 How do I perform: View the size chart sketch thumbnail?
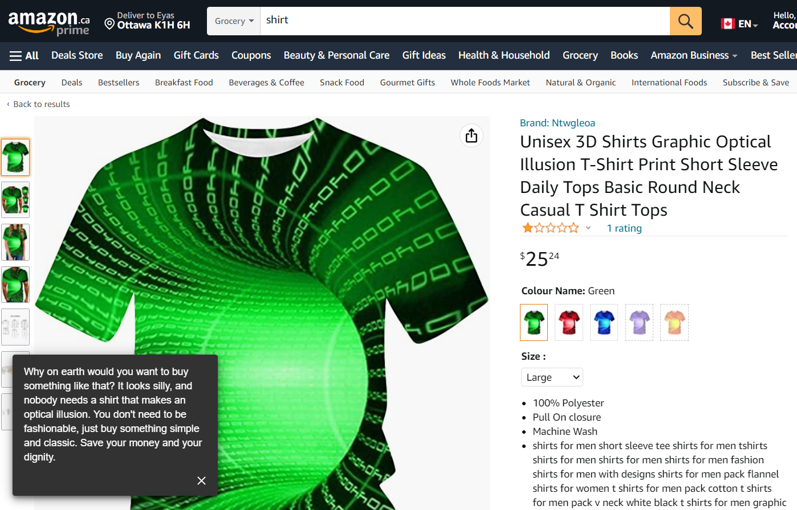click(15, 327)
